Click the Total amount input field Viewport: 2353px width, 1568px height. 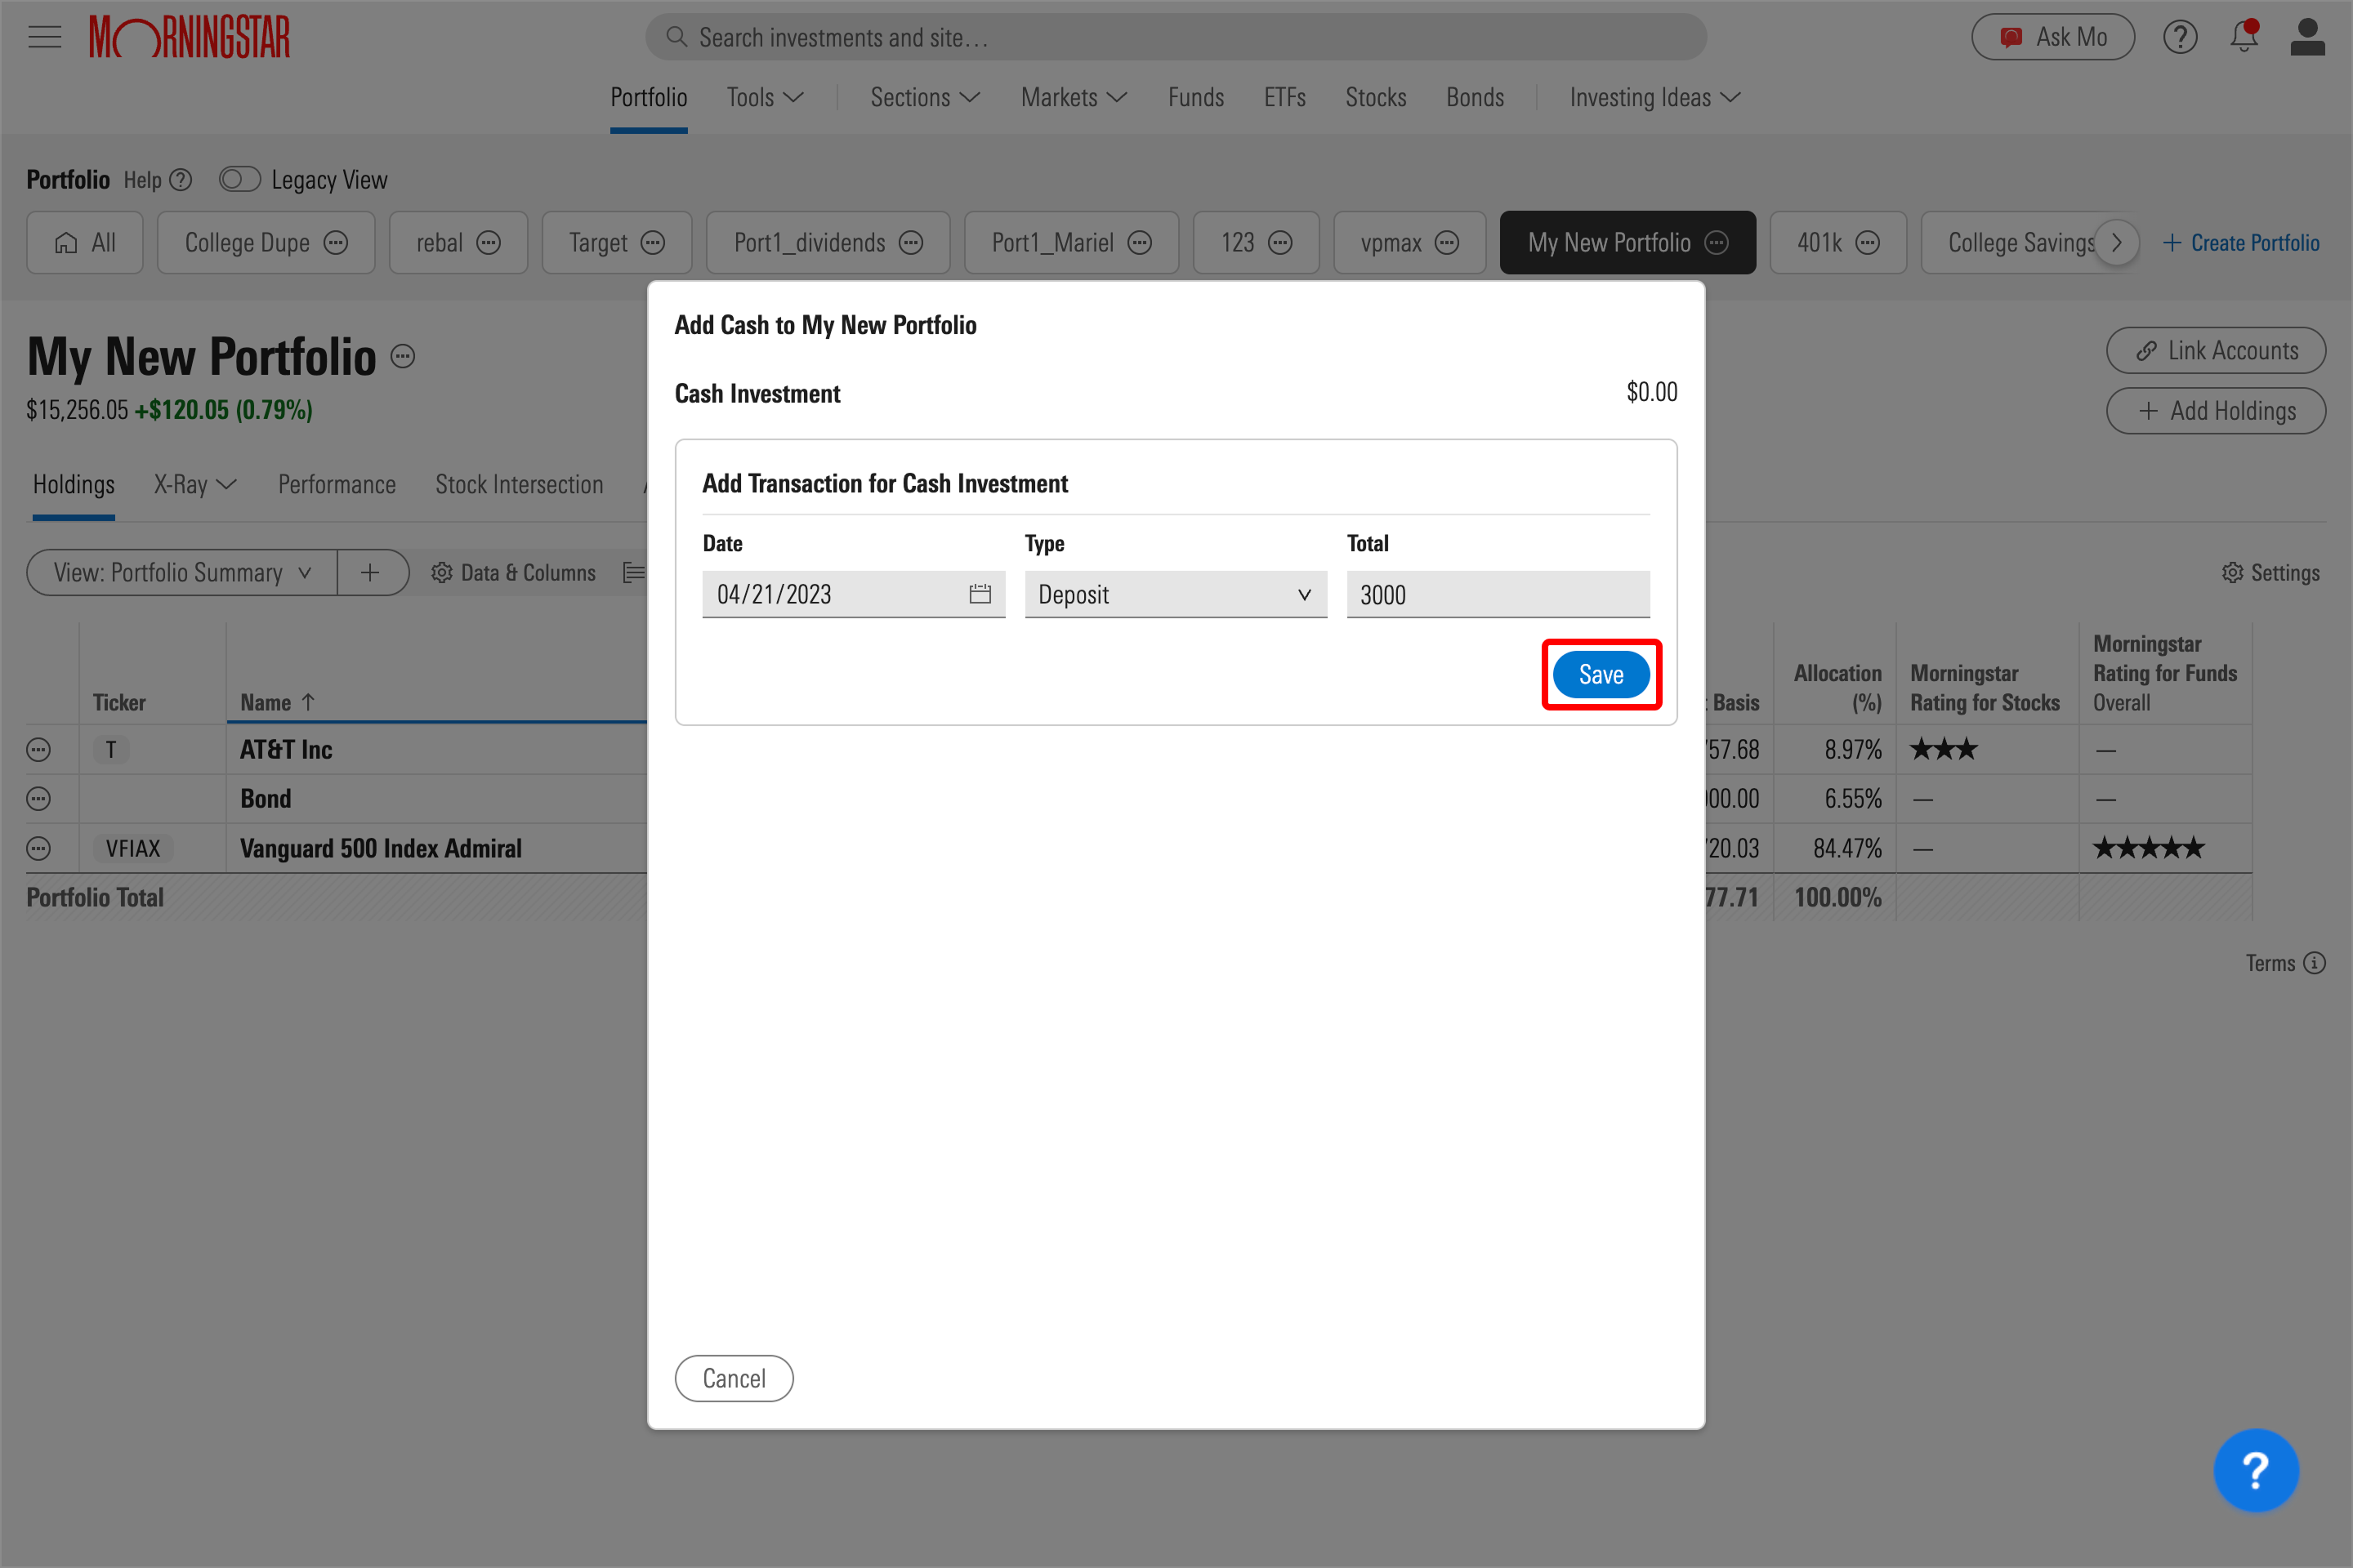coord(1498,594)
